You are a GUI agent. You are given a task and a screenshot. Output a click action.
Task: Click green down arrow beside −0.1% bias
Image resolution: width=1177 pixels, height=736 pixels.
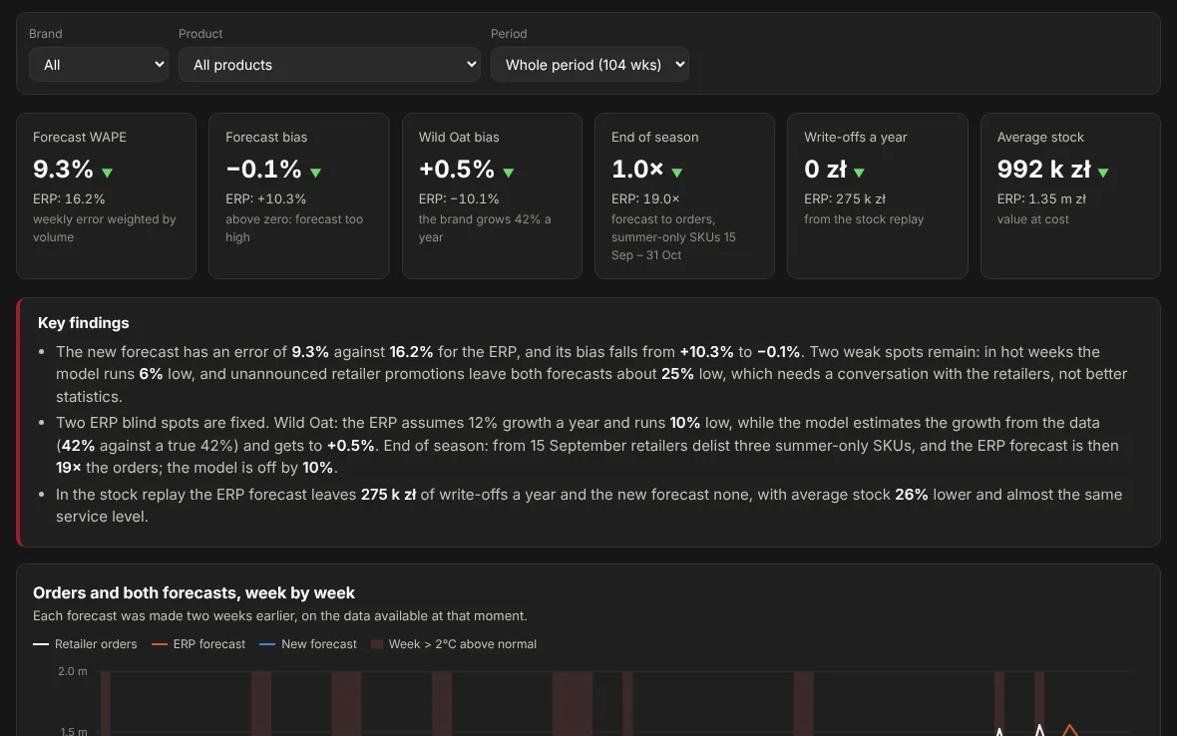coord(315,173)
